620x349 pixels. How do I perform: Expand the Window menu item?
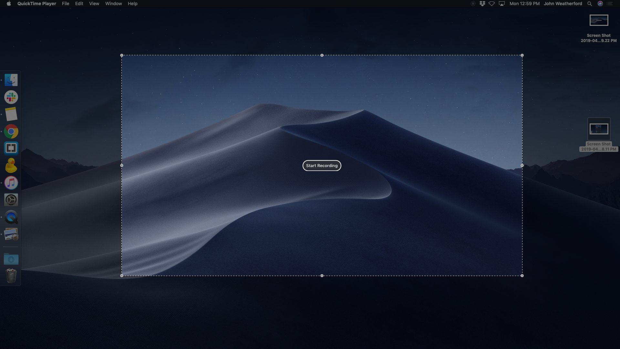tap(114, 4)
